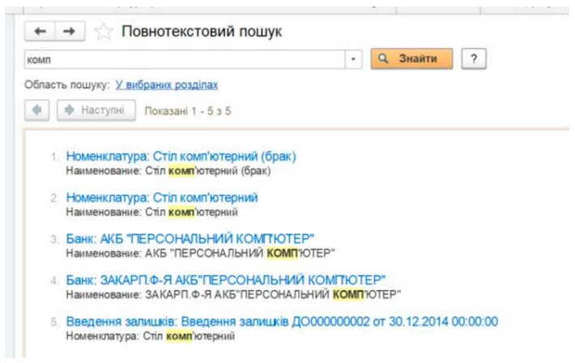Click description line under ЗАКАРП.Ф-Я result
The image size is (575, 363).
233,293
